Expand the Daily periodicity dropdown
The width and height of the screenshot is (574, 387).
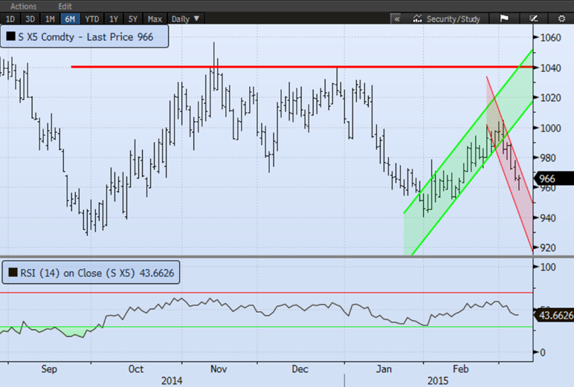[x=184, y=19]
